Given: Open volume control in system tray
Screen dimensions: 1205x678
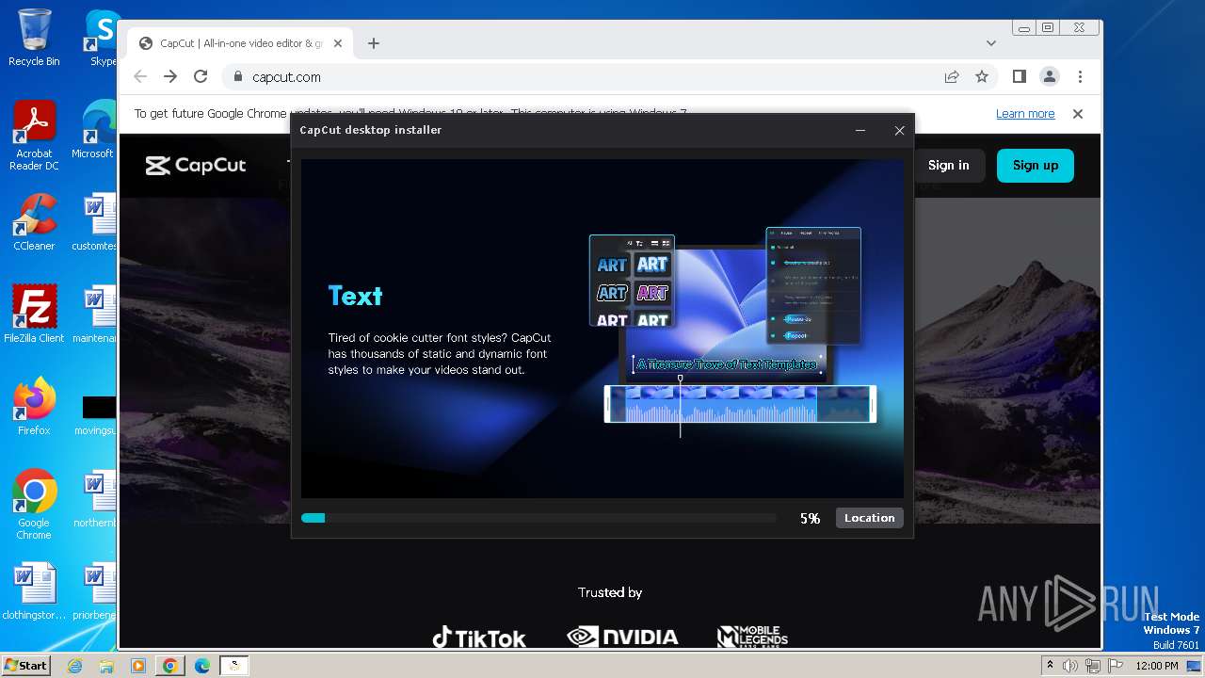Looking at the screenshot, I should 1070,666.
